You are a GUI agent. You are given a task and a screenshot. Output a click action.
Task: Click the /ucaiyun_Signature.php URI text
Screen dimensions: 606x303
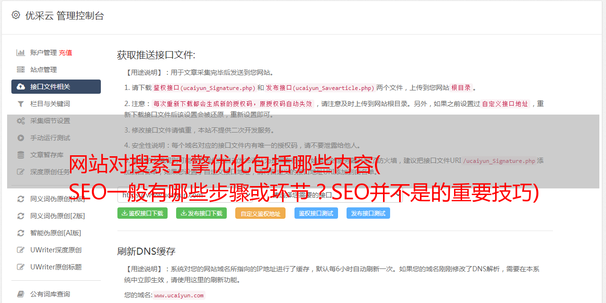pyautogui.click(x=499, y=161)
